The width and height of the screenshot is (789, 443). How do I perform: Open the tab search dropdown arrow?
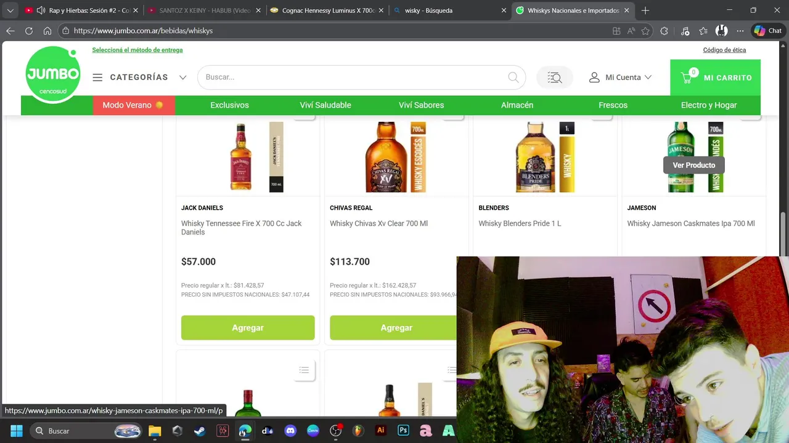pyautogui.click(x=10, y=10)
